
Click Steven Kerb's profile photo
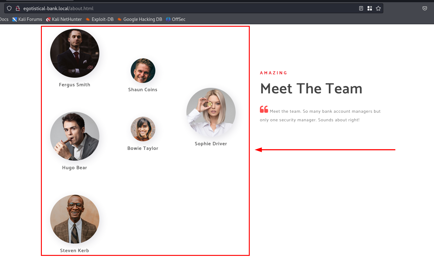(75, 219)
